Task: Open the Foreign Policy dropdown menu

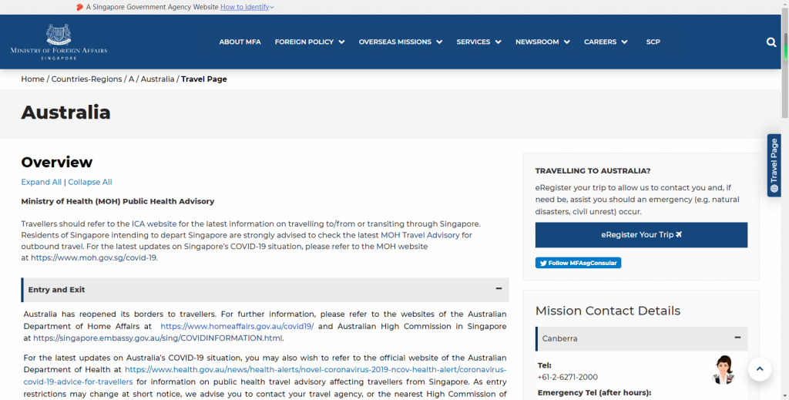Action: pyautogui.click(x=310, y=42)
